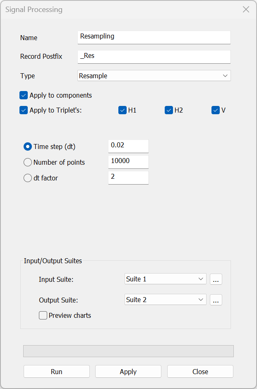Enable Preview charts checkbox
257x389 pixels.
(43, 316)
